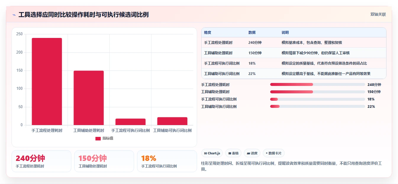
Task: Click the 150分钟 data card
Action: (104, 161)
